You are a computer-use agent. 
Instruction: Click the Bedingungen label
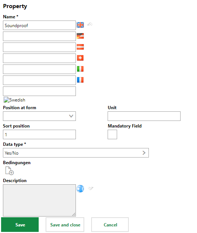[x=17, y=163]
